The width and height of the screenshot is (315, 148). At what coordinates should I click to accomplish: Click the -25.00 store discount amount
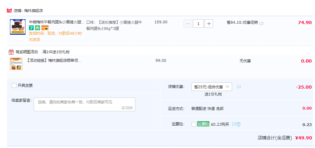pyautogui.click(x=304, y=87)
